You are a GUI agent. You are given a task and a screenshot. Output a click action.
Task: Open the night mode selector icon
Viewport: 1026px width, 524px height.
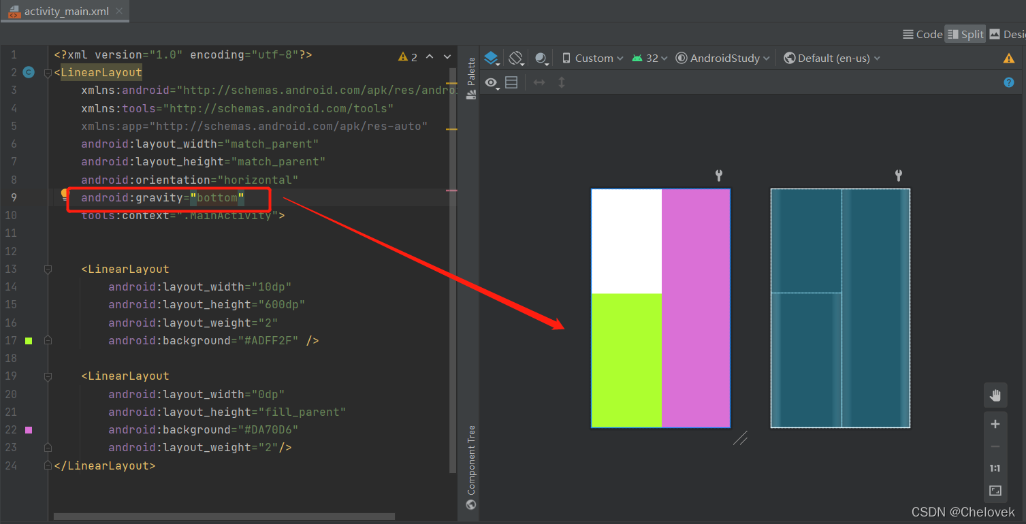(x=542, y=59)
